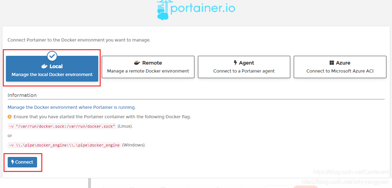Viewport: 392px width, 188px height.
Task: Choose the Remote Docker environment option
Action: 148,67
